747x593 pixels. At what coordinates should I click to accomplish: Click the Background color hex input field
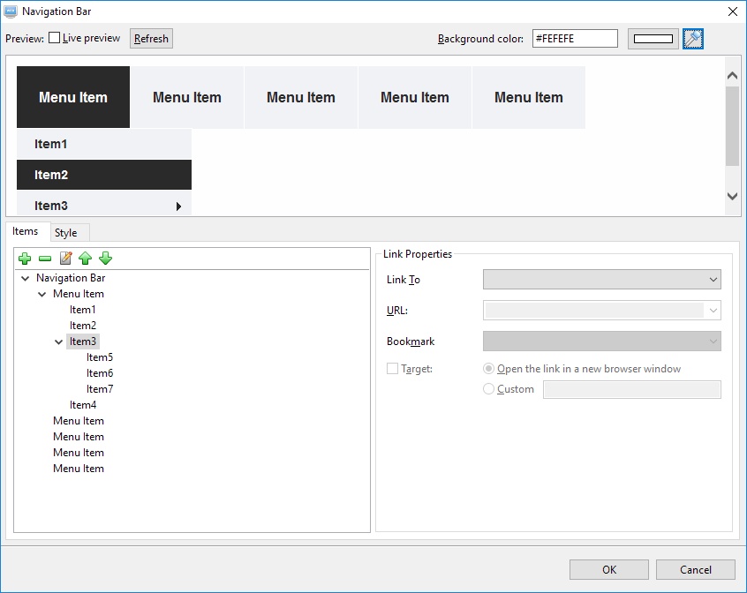coord(575,39)
